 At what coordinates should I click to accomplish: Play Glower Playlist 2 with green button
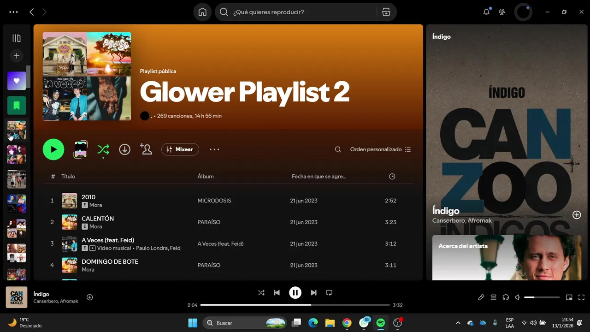click(x=53, y=149)
